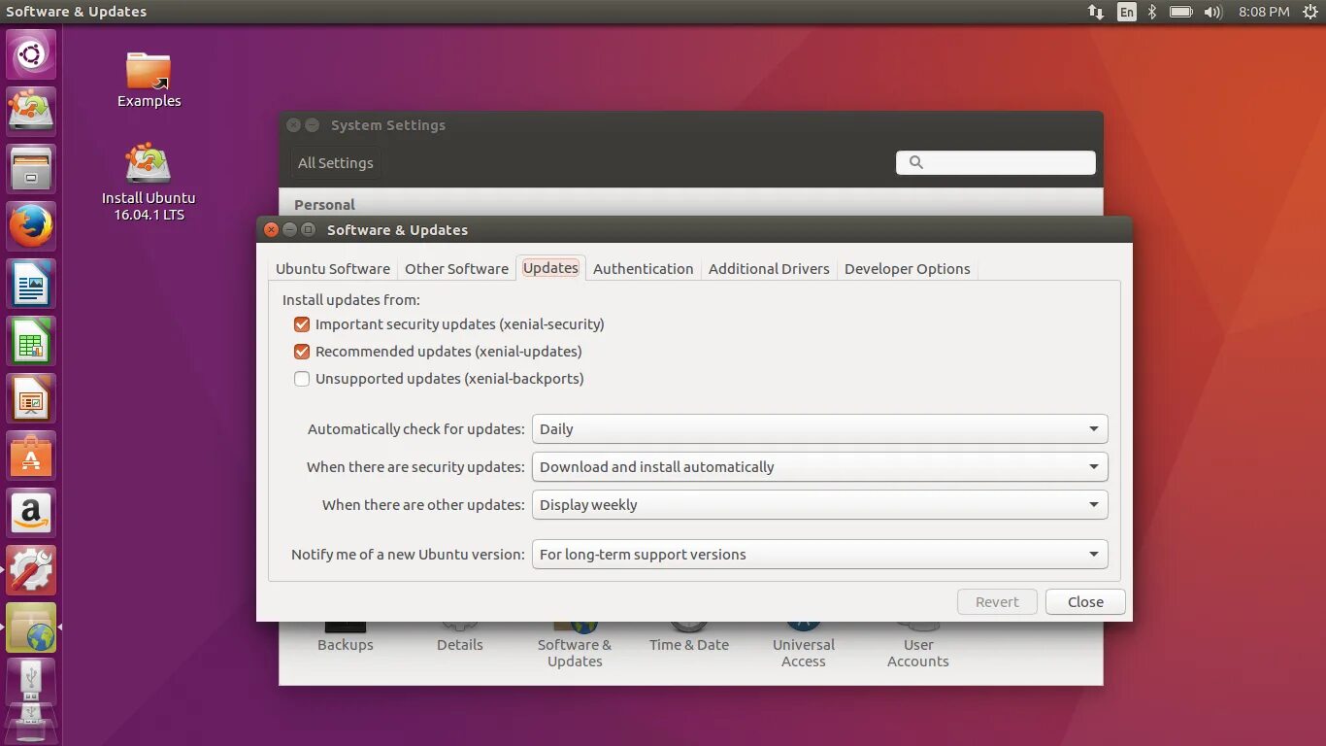The height and width of the screenshot is (746, 1326).
Task: Click the USB drive icon in dock
Action: 31,683
